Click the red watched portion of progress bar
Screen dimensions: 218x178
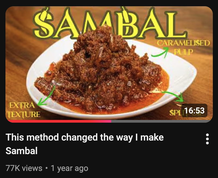[58, 121]
